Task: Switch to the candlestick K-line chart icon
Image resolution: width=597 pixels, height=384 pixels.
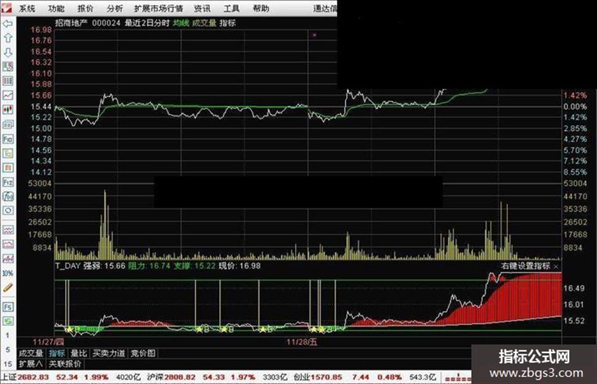Action: point(8,110)
